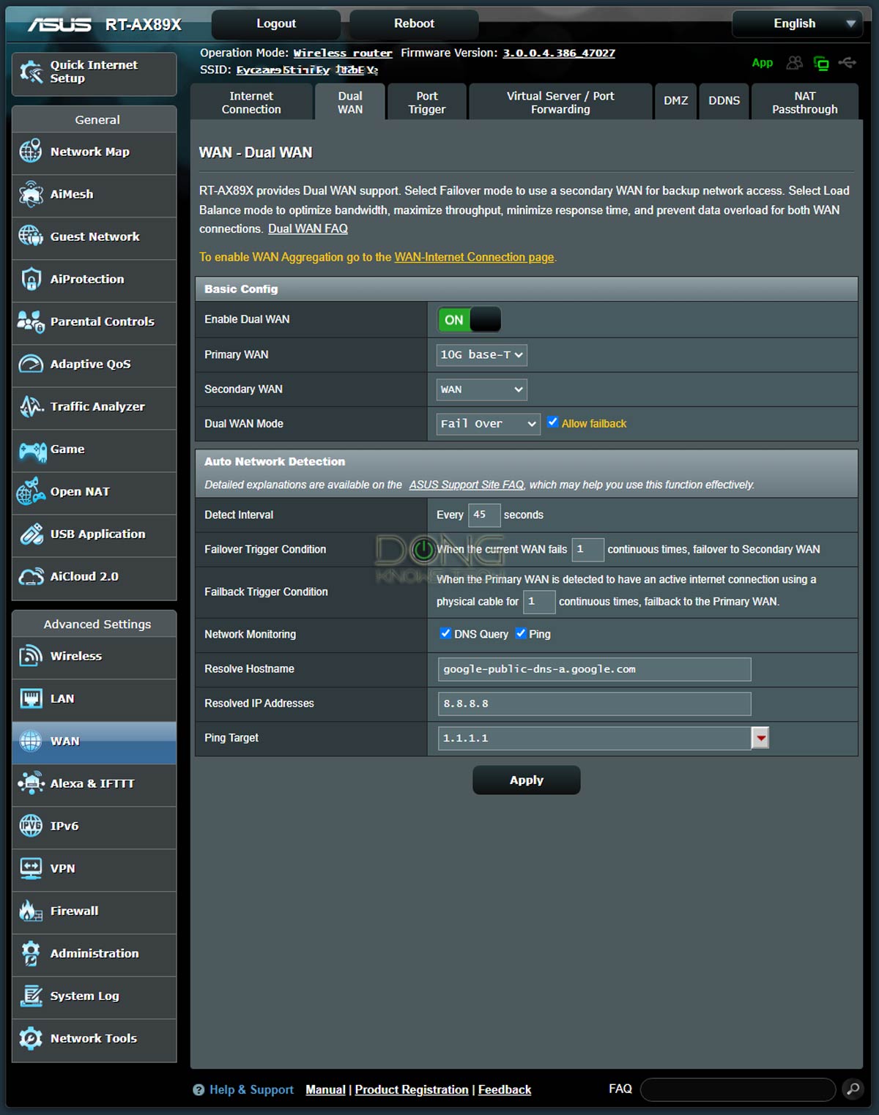Open AiCloud 2.0 cloud icon
879x1115 pixels.
point(31,576)
